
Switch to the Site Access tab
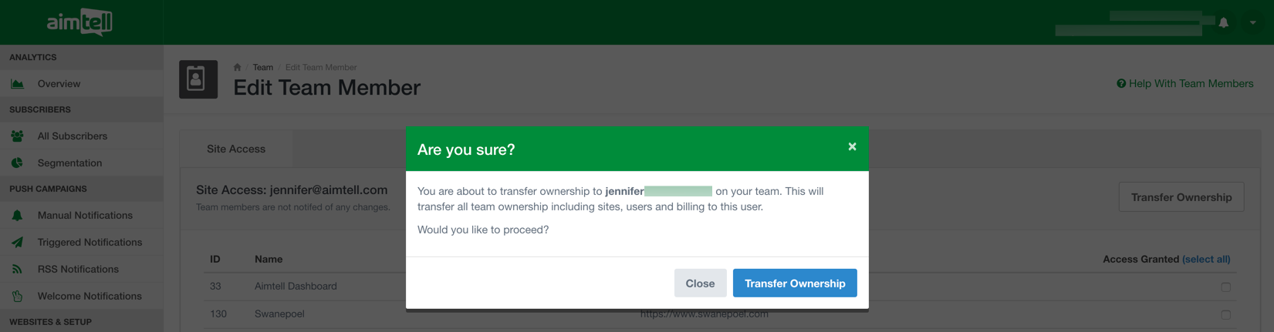click(x=236, y=149)
